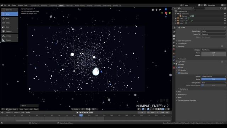
Task: Activate the Transform tool
Action: [10, 31]
